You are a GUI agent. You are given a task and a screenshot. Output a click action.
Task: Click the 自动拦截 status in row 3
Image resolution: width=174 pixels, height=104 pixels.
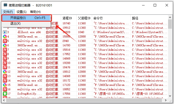pos(52,32)
